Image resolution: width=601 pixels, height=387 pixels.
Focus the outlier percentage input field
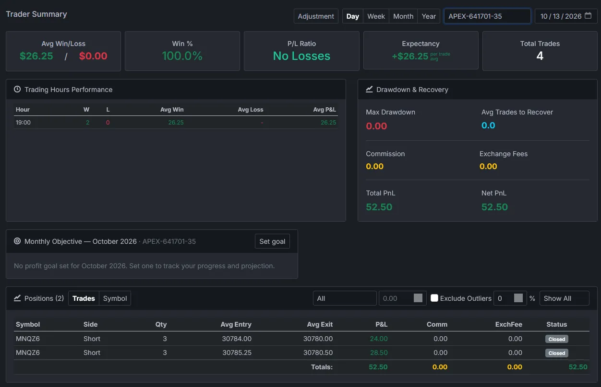tap(510, 298)
